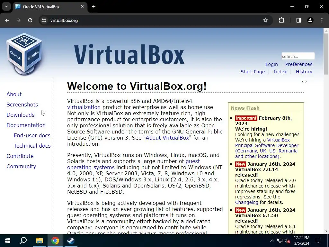Image resolution: width=329 pixels, height=247 pixels.
Task: Click the page vertical scrollbar thumb
Action: [326, 54]
